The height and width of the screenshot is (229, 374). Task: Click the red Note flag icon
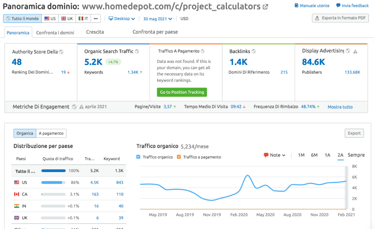pyautogui.click(x=266, y=155)
